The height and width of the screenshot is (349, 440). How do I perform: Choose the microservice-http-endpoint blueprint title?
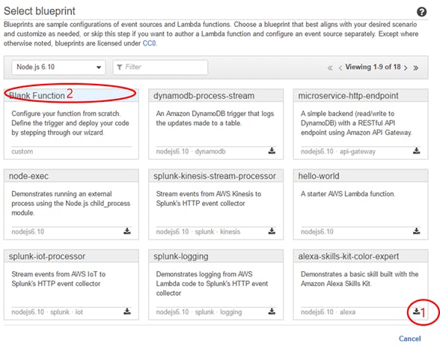pyautogui.click(x=348, y=96)
